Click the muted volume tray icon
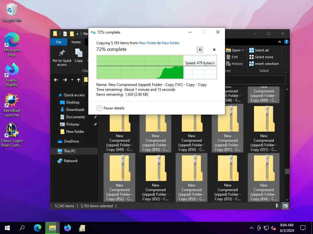This screenshot has width=313, height=234. pos(274,228)
